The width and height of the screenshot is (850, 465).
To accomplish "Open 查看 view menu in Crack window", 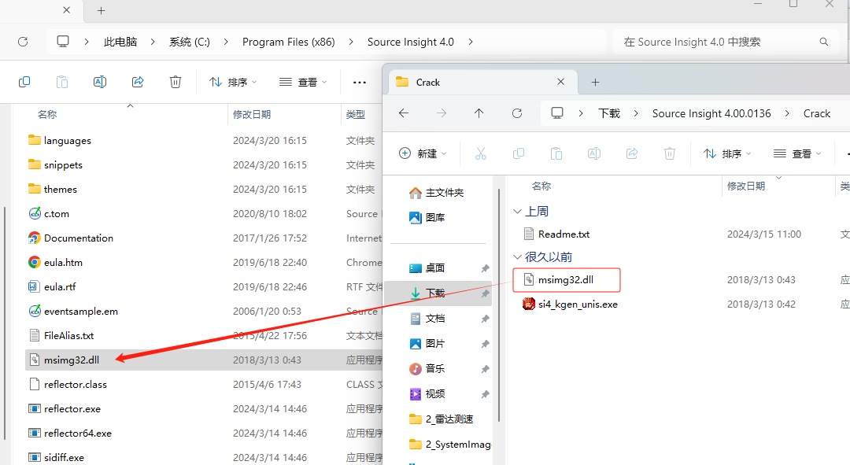I will (x=797, y=154).
